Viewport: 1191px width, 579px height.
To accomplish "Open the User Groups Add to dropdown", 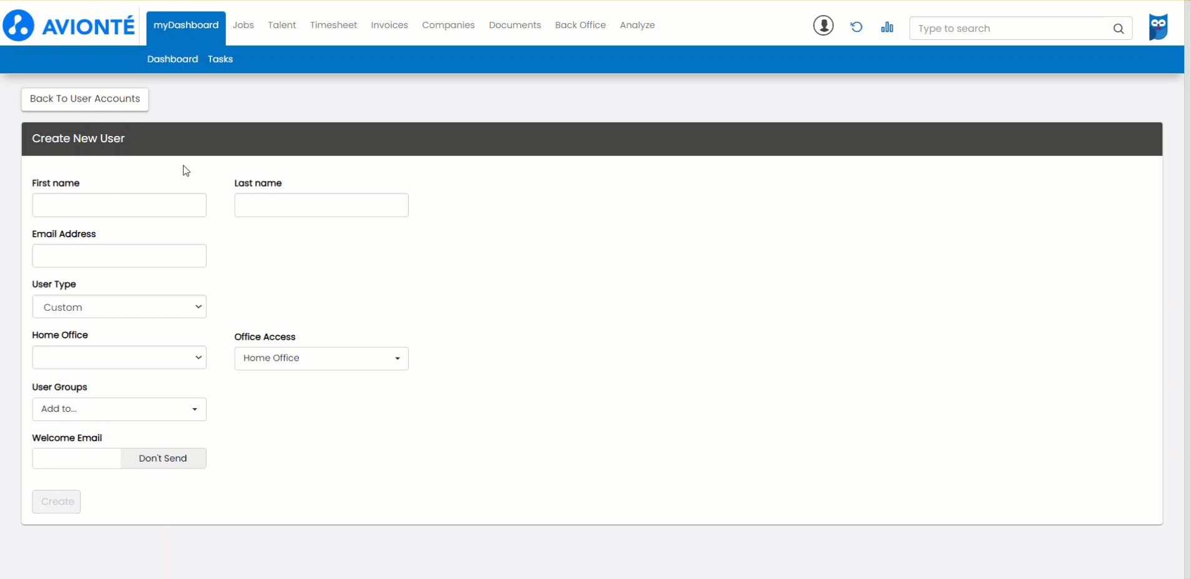I will [119, 409].
